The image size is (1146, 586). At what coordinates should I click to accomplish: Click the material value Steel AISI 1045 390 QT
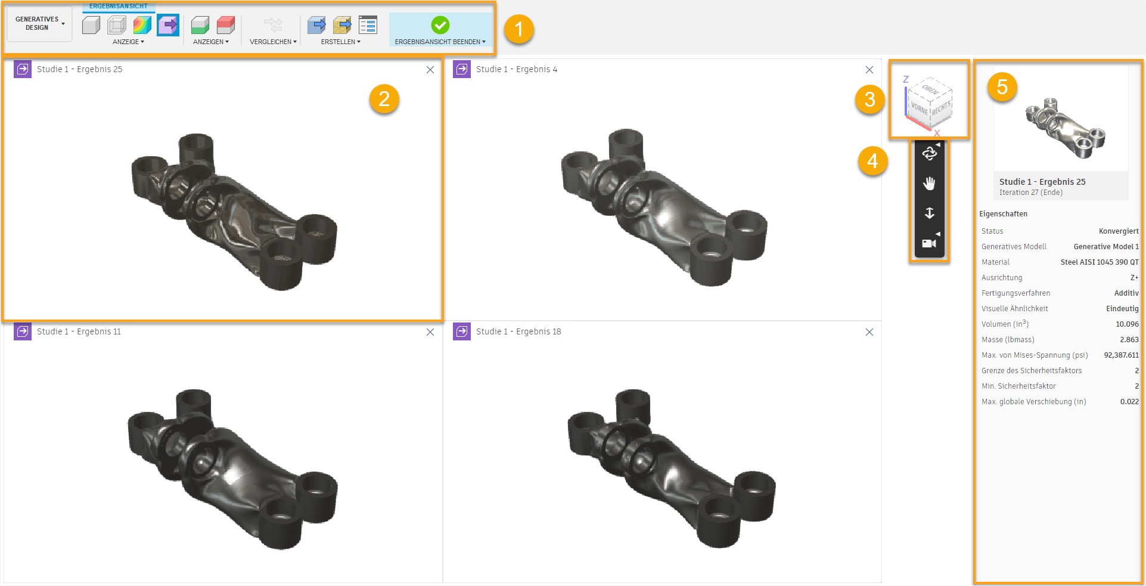(x=1100, y=262)
